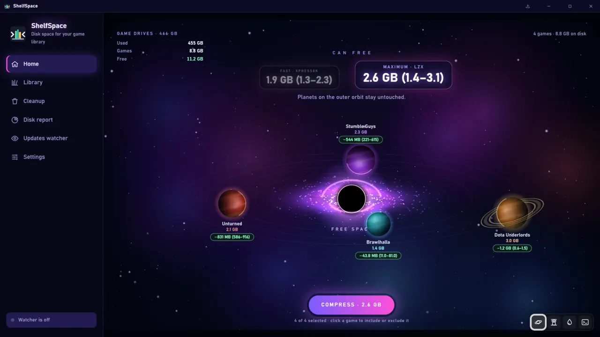Click the Compress 2.6 GB button
The height and width of the screenshot is (337, 600).
pyautogui.click(x=351, y=305)
